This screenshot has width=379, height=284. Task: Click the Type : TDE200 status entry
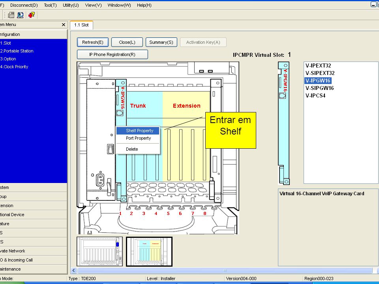pyautogui.click(x=82, y=278)
